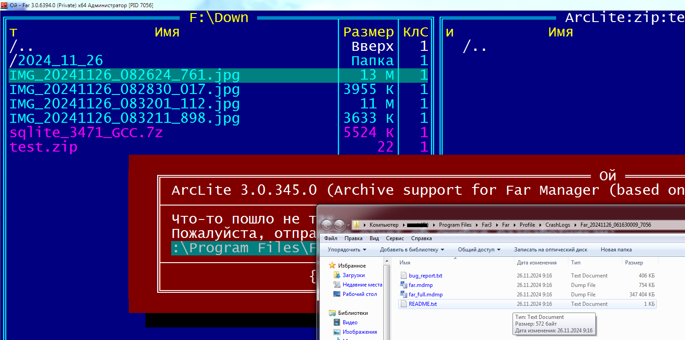The image size is (685, 340).
Task: Click the far.mdmp dump file icon
Action: click(404, 285)
